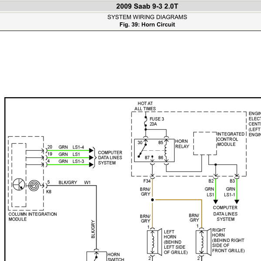The width and height of the screenshot is (261, 261).
Task: Click the B2 green wire arrowhead
Action: [216, 202]
